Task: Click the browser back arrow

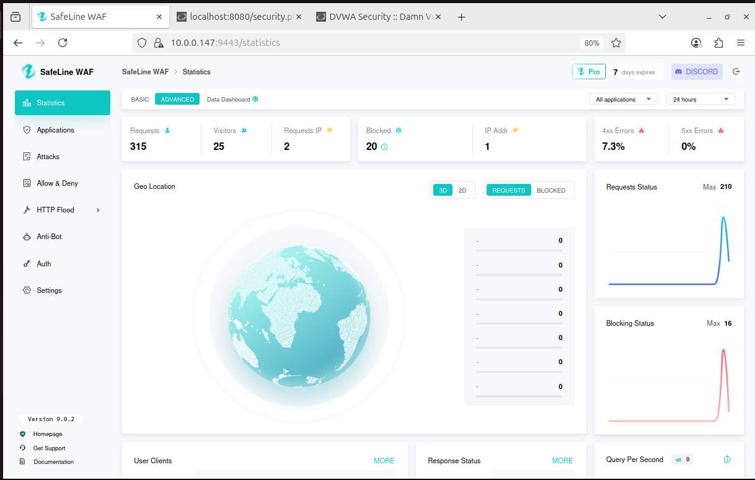Action: [x=18, y=43]
